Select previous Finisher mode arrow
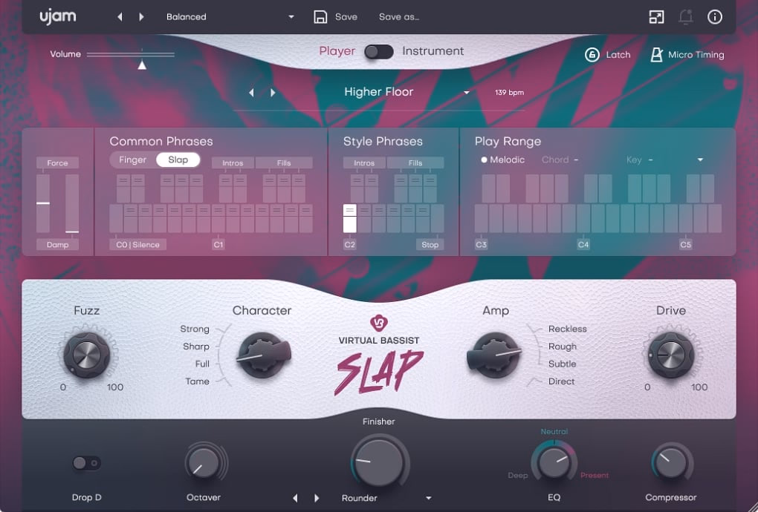The height and width of the screenshot is (512, 758). tap(295, 498)
